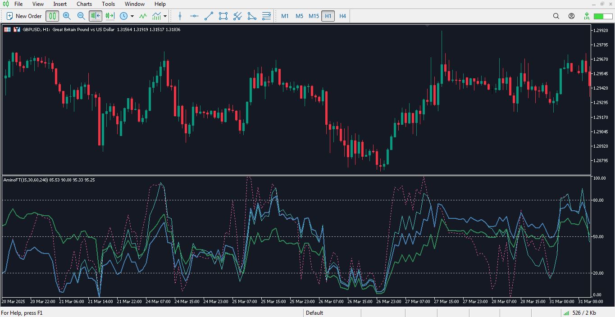Open the objects list toolbar icon
The image size is (615, 317).
266,16
